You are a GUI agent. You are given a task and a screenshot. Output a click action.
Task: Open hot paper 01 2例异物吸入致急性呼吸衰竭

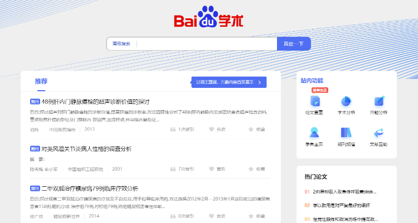[344, 192]
